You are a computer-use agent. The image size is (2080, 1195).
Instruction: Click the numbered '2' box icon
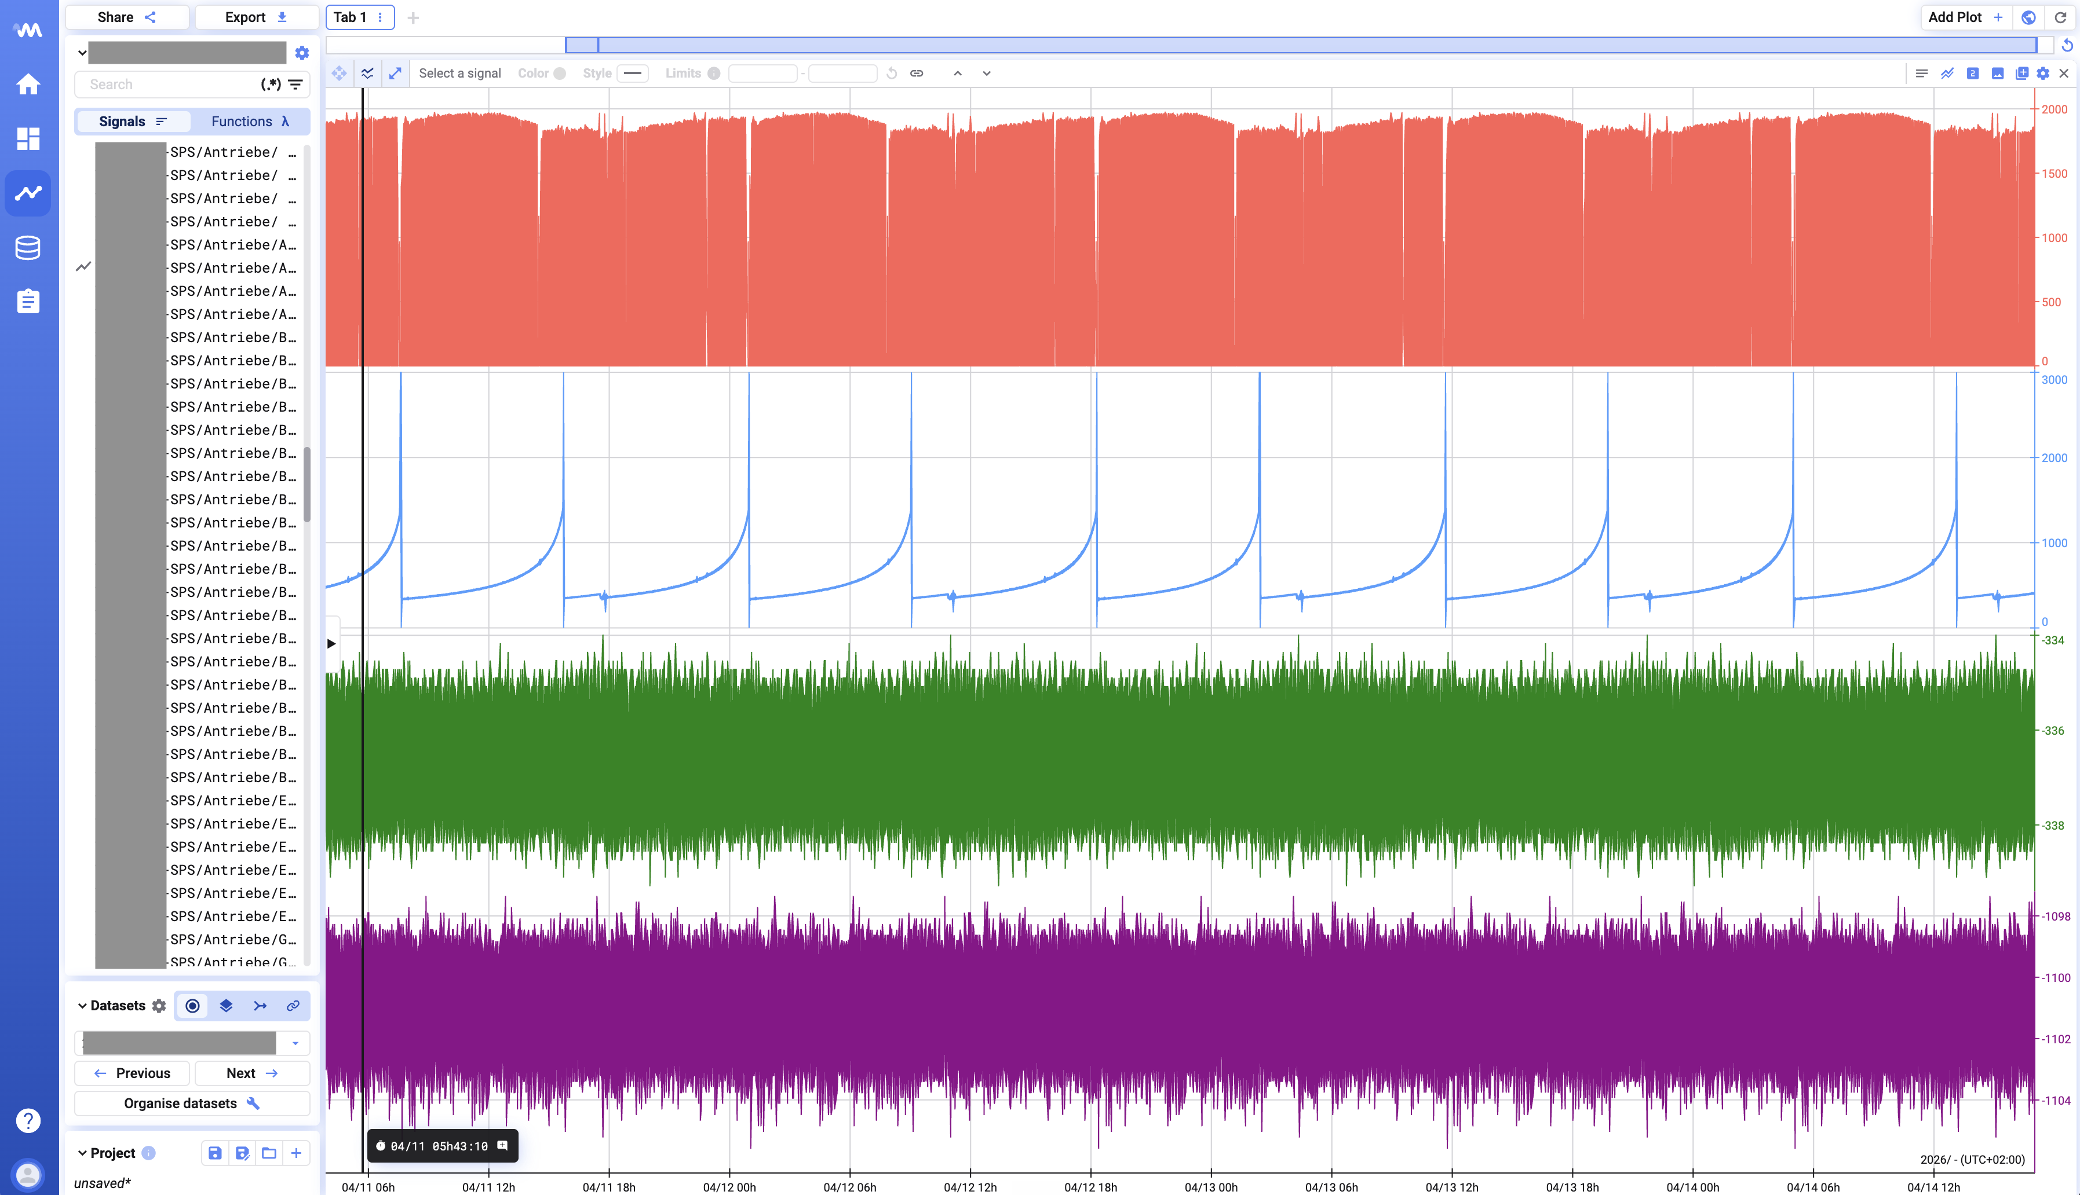point(1972,73)
